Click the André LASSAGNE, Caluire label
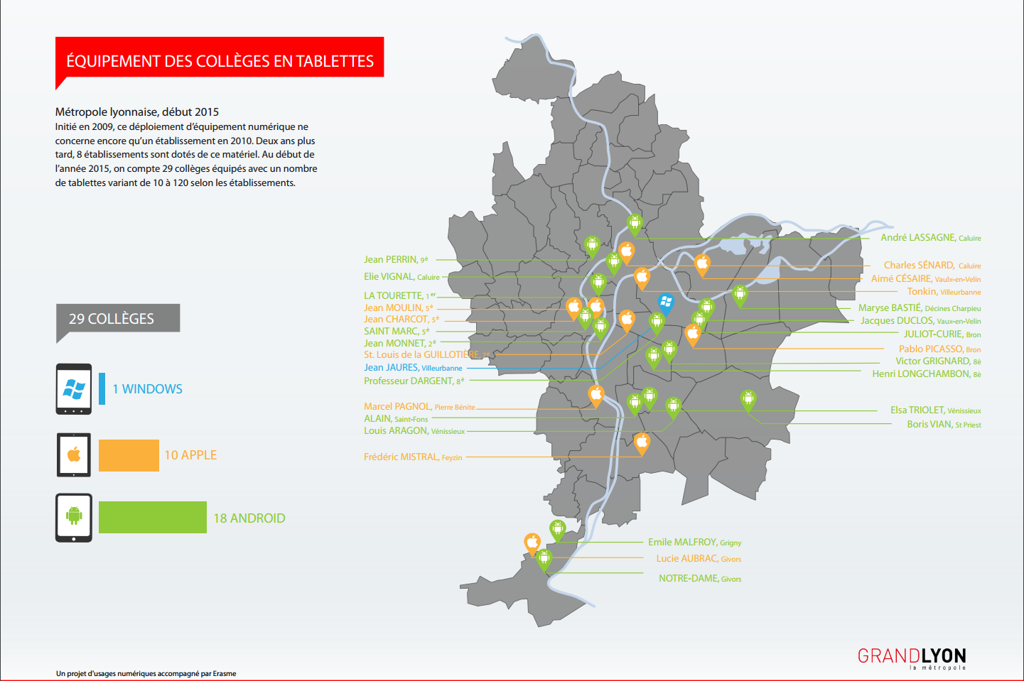Image resolution: width=1024 pixels, height=681 pixels. click(930, 238)
